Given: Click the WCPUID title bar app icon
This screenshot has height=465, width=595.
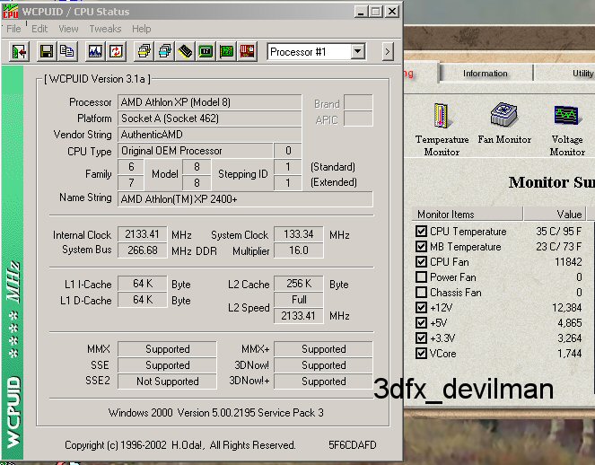Looking at the screenshot, I should [x=10, y=11].
